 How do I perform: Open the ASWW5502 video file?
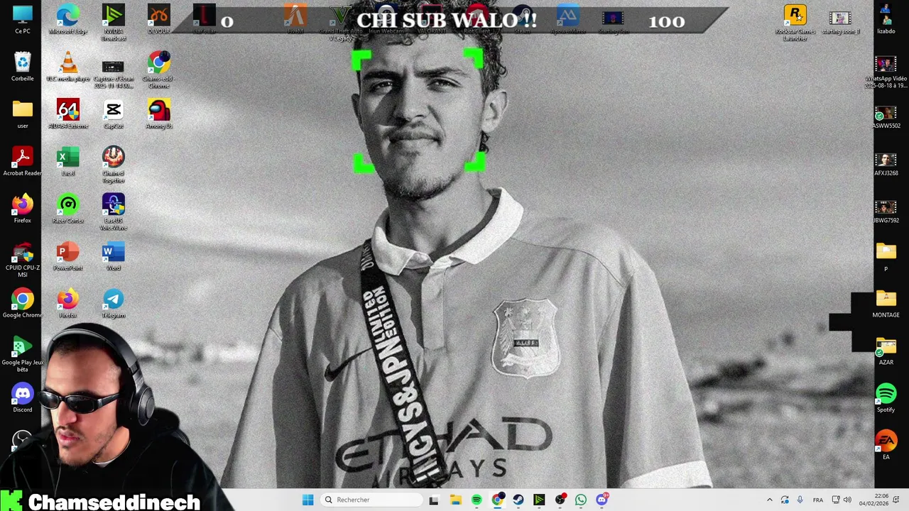pyautogui.click(x=886, y=114)
